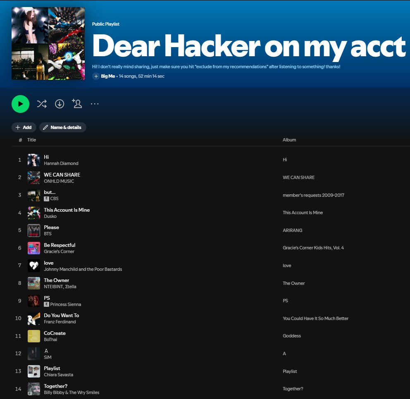
Task: Click the broken heart cover of love track
Action: pos(34,266)
